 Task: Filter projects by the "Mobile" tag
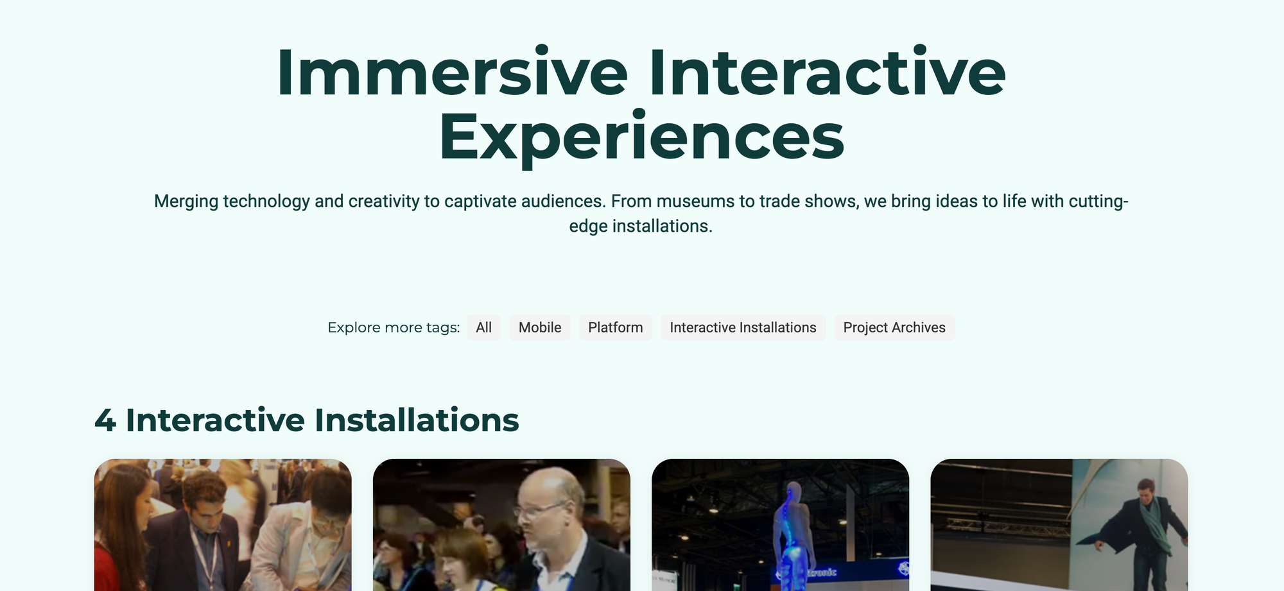[539, 327]
